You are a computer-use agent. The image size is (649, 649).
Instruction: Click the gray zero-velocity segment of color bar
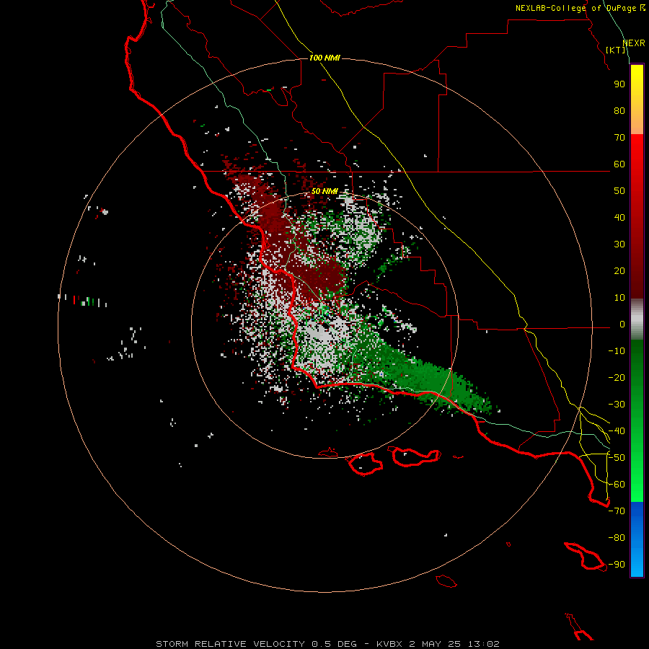coord(637,319)
